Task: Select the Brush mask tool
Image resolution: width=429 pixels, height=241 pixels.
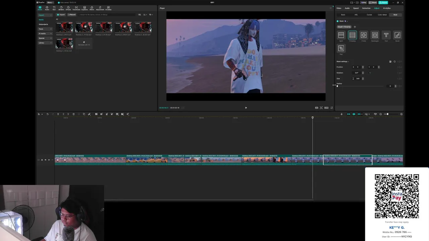Action: click(x=397, y=35)
